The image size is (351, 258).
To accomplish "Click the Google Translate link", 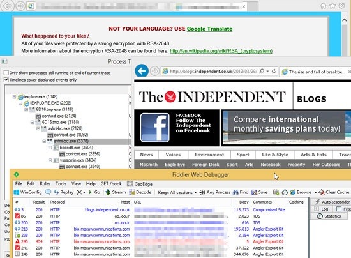I will pos(209,29).
